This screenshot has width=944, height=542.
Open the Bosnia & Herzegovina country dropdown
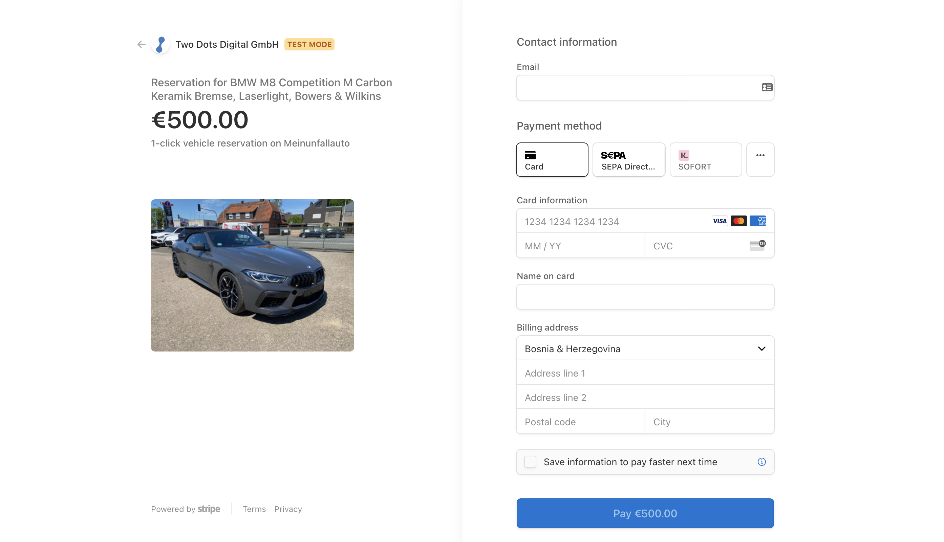pos(645,349)
